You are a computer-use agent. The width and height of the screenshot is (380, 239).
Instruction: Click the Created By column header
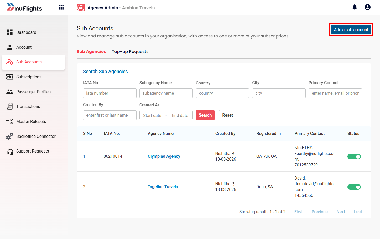[x=225, y=133]
